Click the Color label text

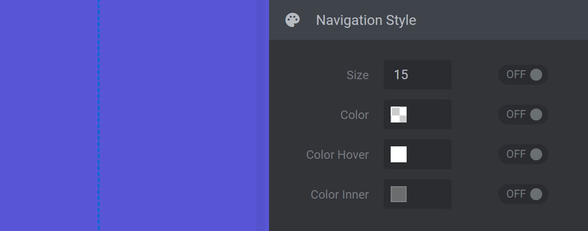pos(354,115)
